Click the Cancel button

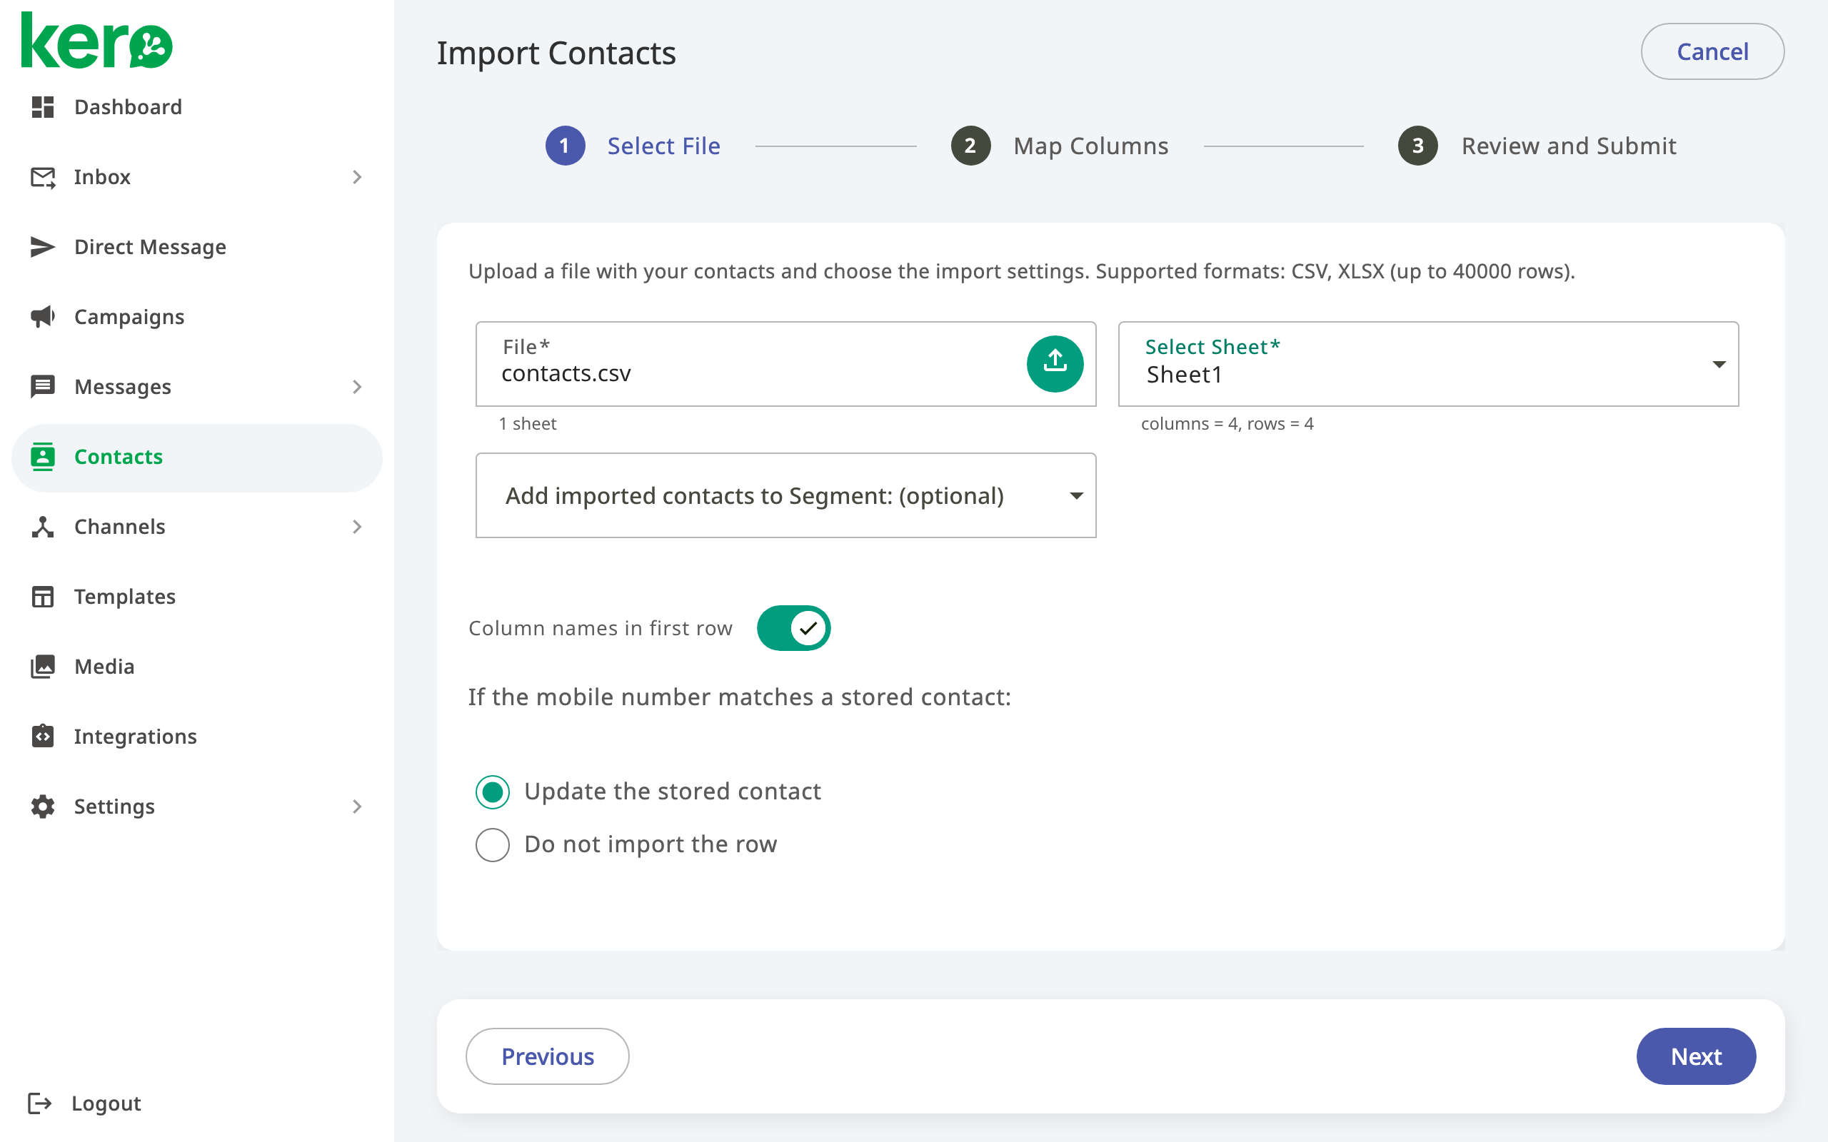(1712, 51)
